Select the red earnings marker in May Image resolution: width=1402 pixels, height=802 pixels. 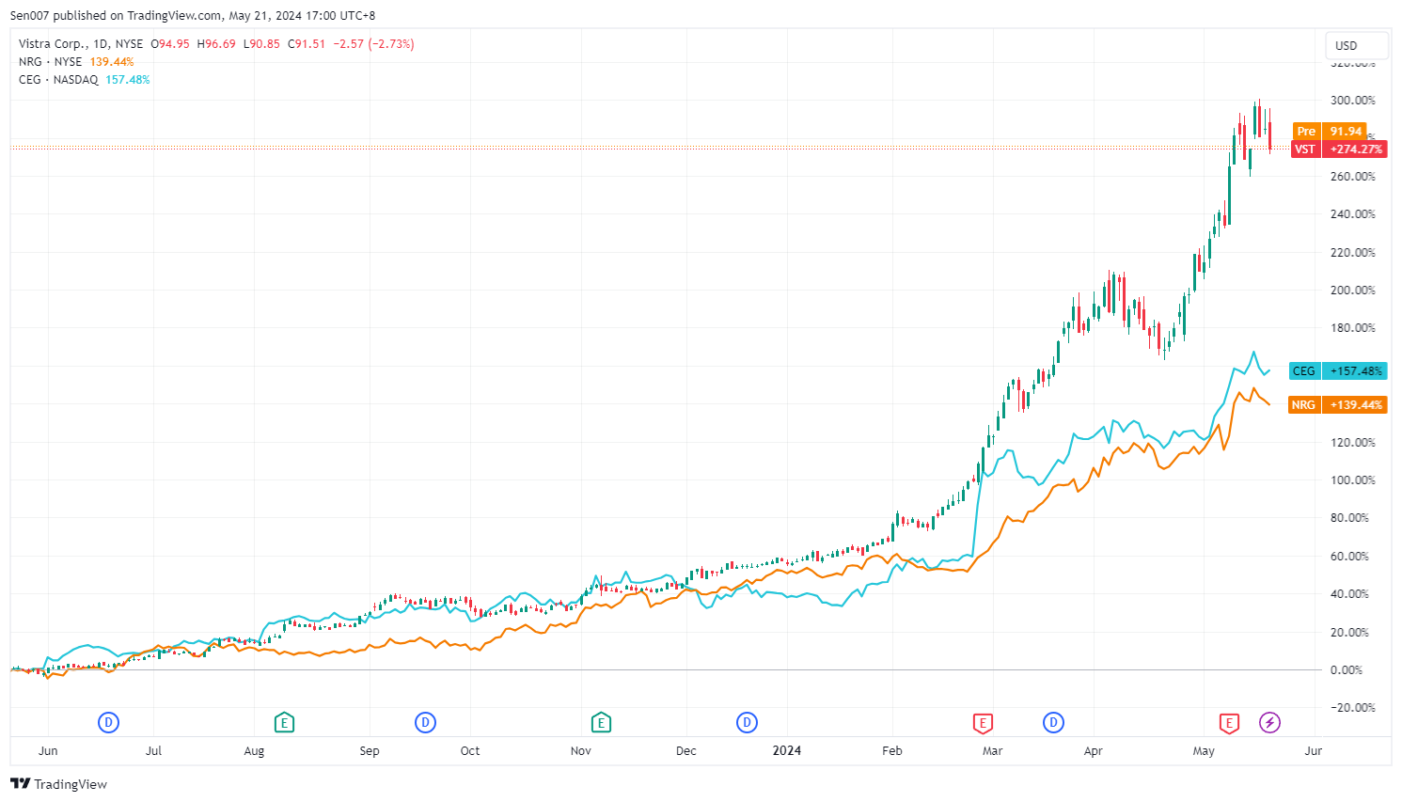pyautogui.click(x=1229, y=722)
